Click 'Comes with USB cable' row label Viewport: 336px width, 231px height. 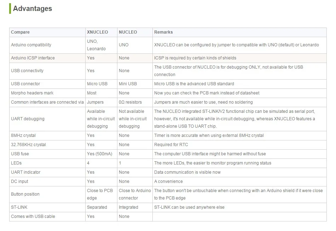(x=33, y=216)
